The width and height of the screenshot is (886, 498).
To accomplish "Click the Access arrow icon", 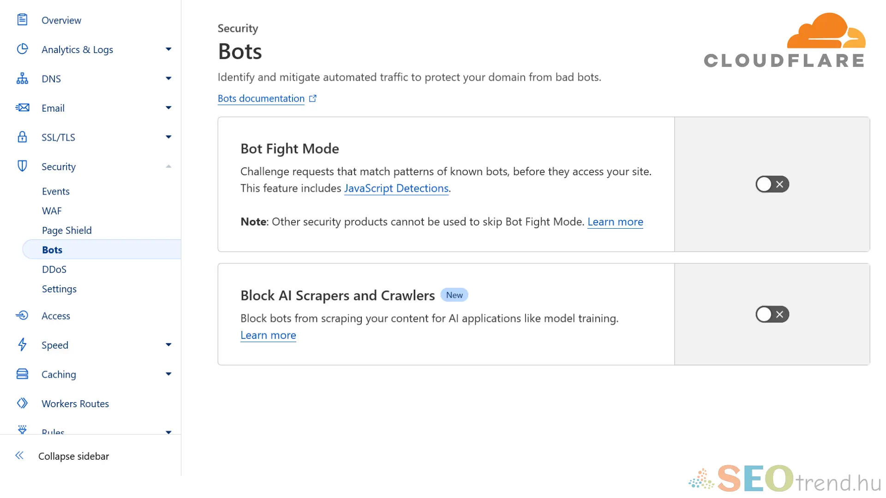I will (22, 315).
